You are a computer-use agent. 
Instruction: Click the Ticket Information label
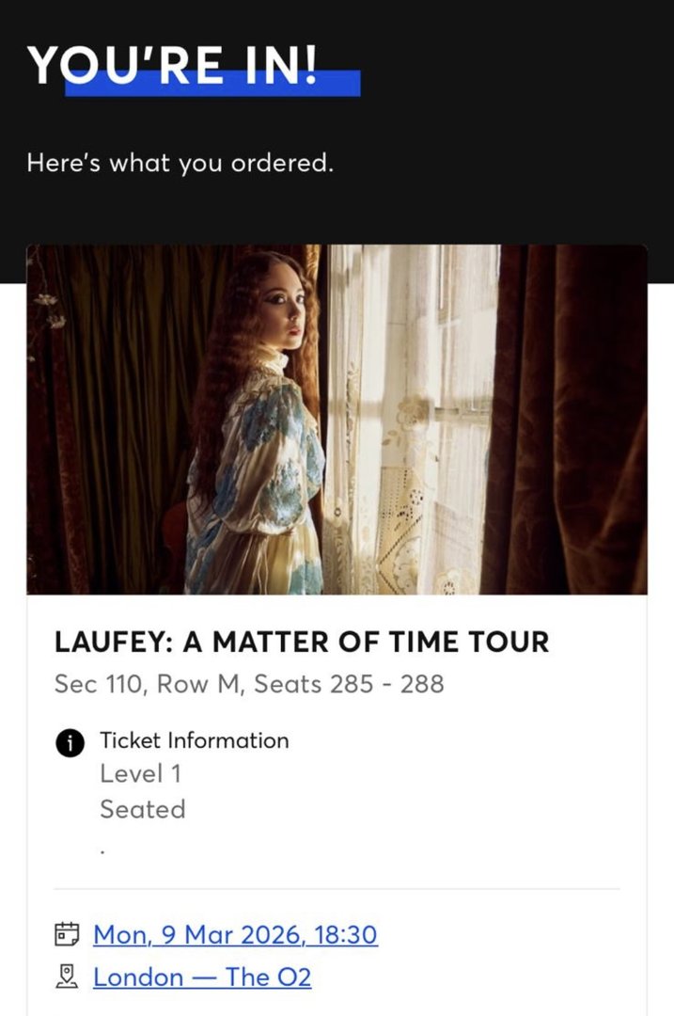coord(195,740)
